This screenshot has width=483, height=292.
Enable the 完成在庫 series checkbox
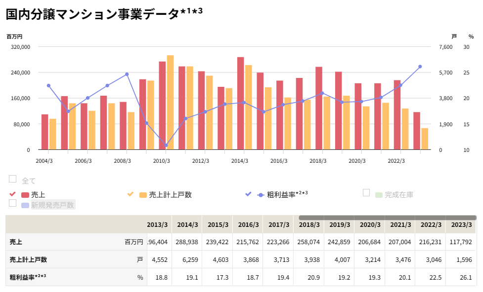pos(366,193)
